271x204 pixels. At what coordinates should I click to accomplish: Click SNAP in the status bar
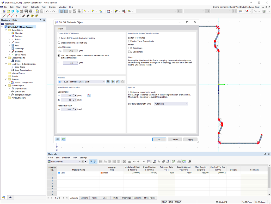click(x=165, y=202)
